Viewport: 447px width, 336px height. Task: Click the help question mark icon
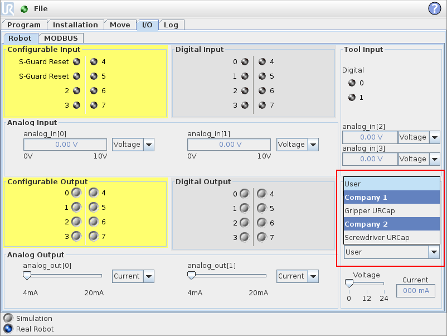pos(434,8)
